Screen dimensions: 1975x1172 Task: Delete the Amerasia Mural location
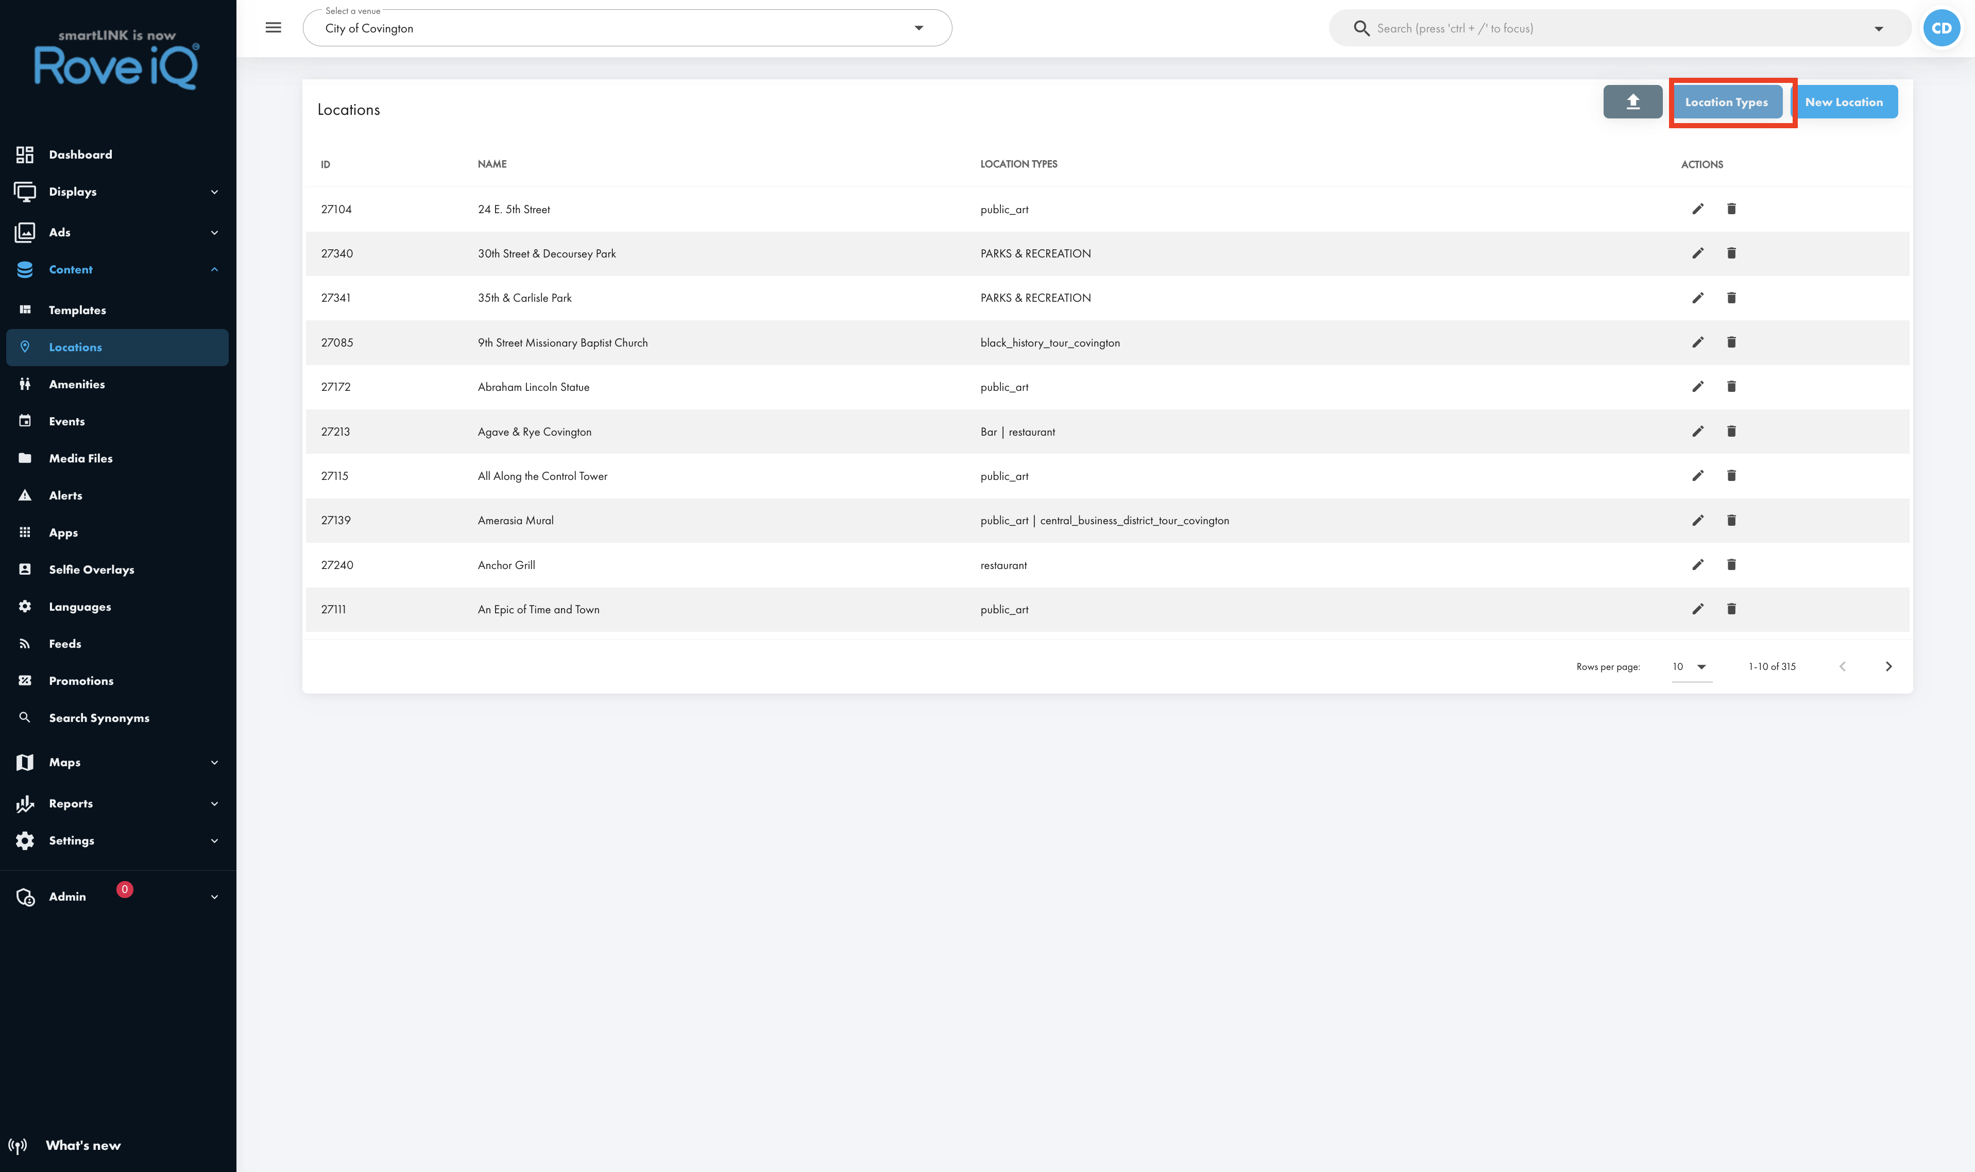click(1731, 520)
